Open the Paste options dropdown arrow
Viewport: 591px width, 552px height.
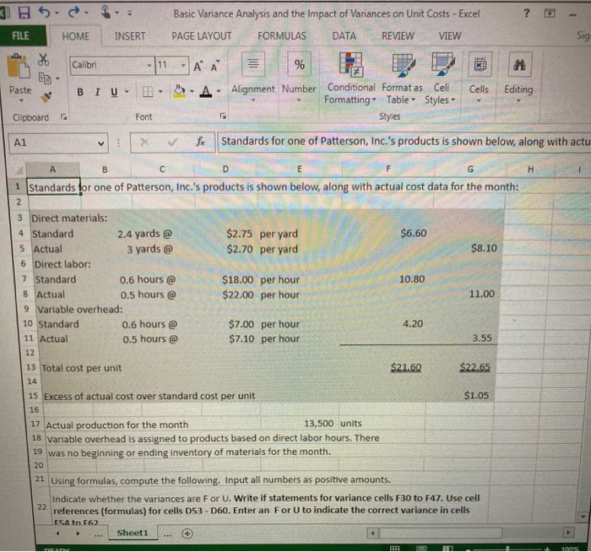pyautogui.click(x=21, y=100)
